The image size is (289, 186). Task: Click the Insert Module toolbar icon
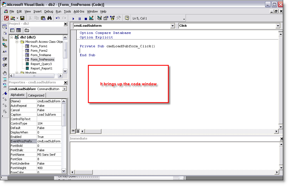coord(13,18)
